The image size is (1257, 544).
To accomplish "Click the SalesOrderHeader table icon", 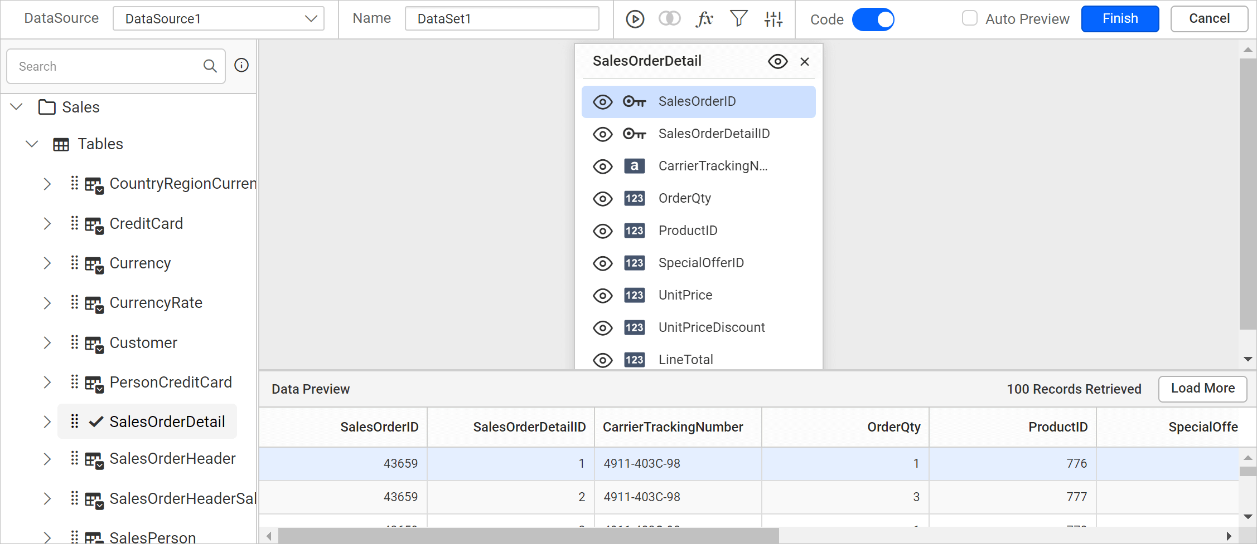I will tap(94, 460).
